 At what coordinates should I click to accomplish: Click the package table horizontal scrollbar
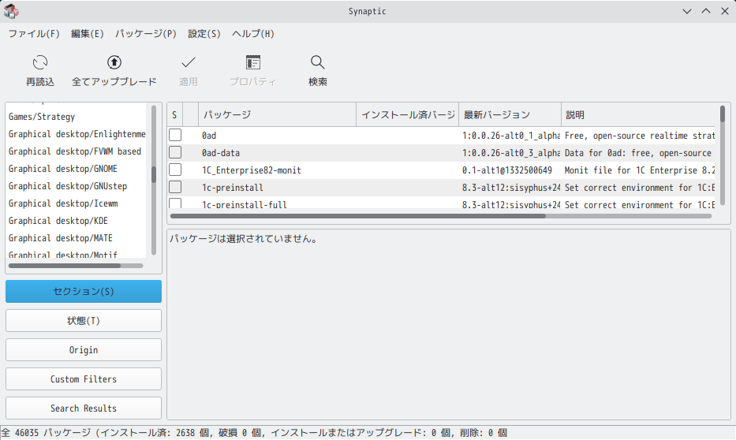coord(441,216)
